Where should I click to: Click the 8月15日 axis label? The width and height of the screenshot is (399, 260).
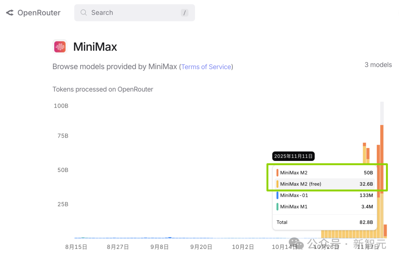(76, 247)
